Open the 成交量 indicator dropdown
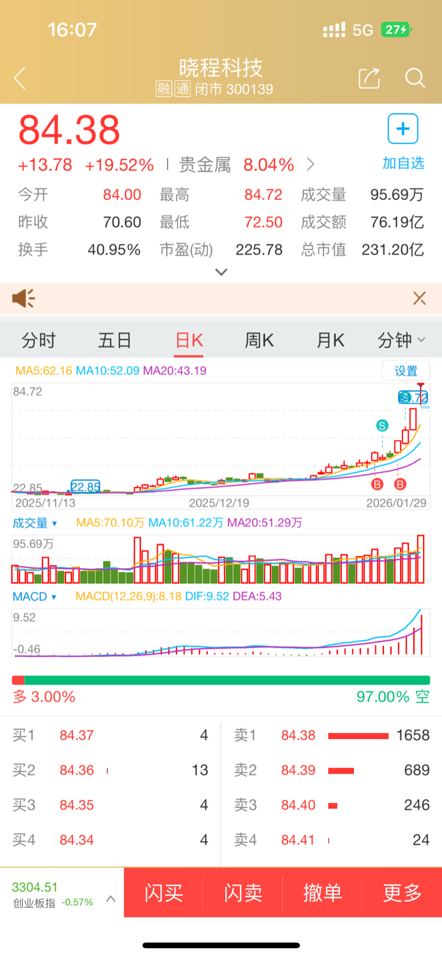The image size is (442, 958). (35, 523)
